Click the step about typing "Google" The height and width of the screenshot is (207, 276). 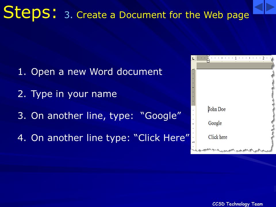click(106, 116)
